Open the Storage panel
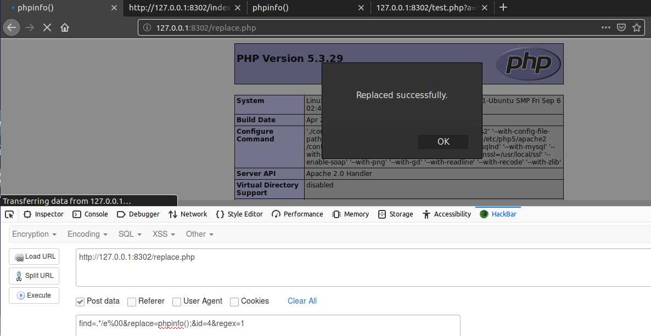 pyautogui.click(x=395, y=214)
